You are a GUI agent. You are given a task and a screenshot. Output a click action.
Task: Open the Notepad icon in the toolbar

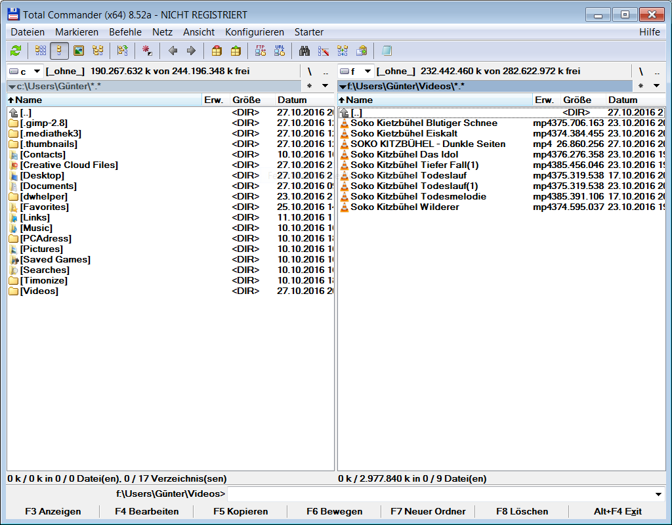pyautogui.click(x=387, y=51)
